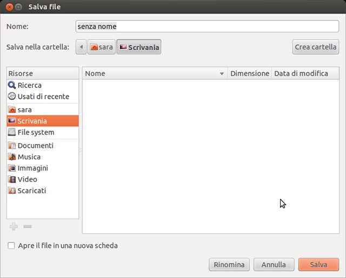
Task: Click the File system drive icon
Action: coord(12,132)
